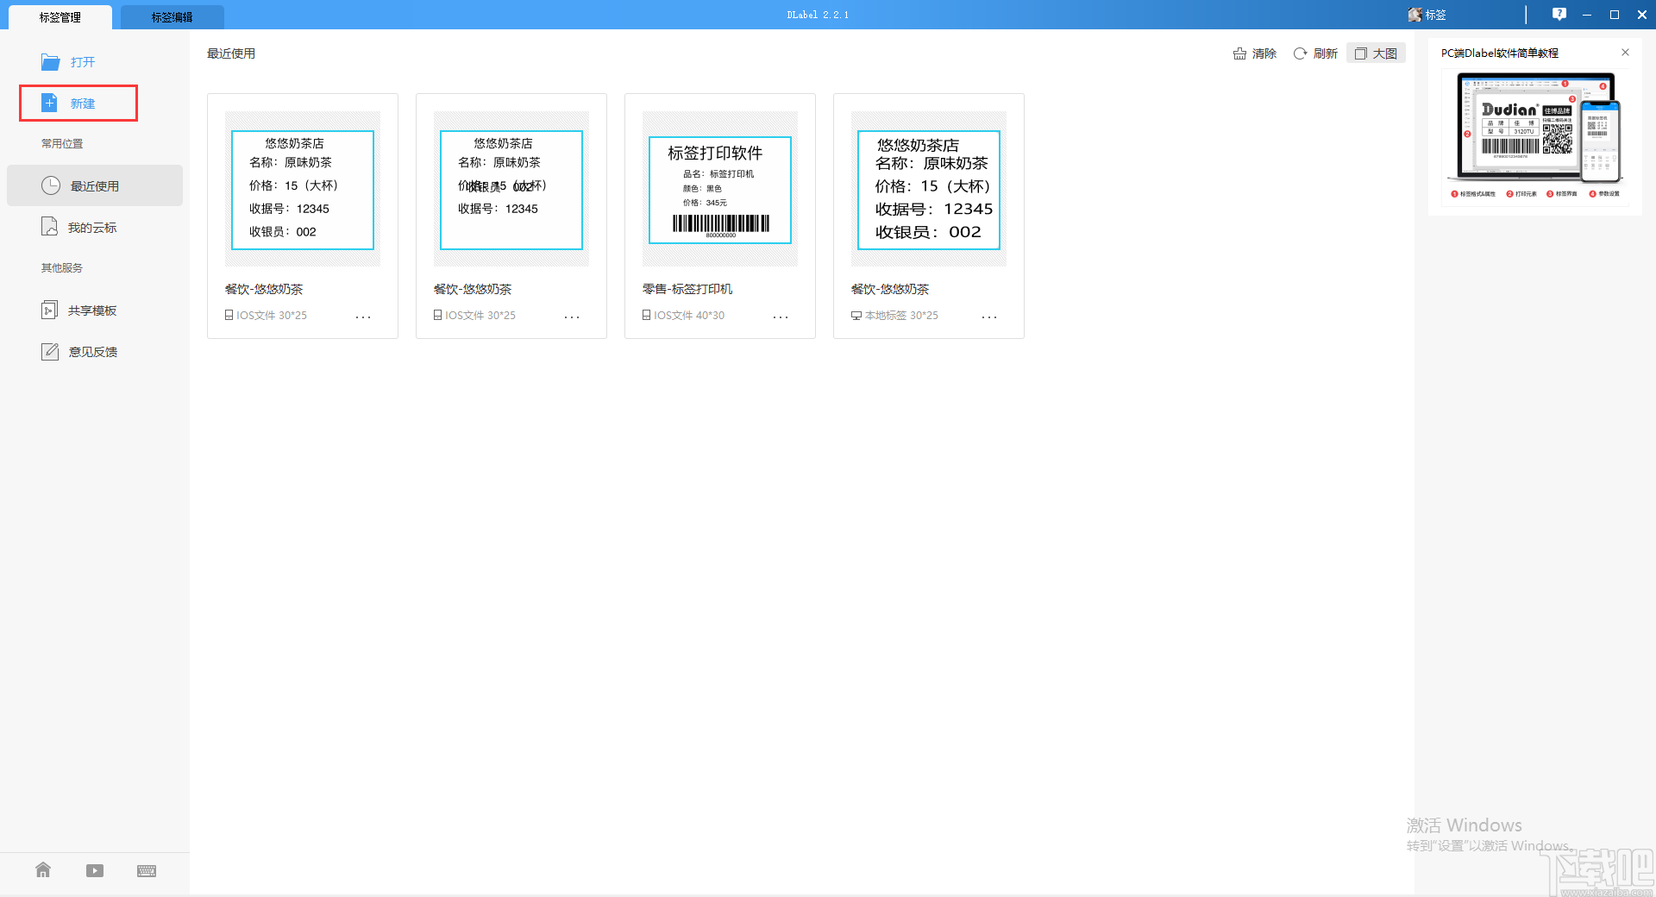Image resolution: width=1656 pixels, height=897 pixels.
Task: Switch to the 标签编辑 tab
Action: 171,16
